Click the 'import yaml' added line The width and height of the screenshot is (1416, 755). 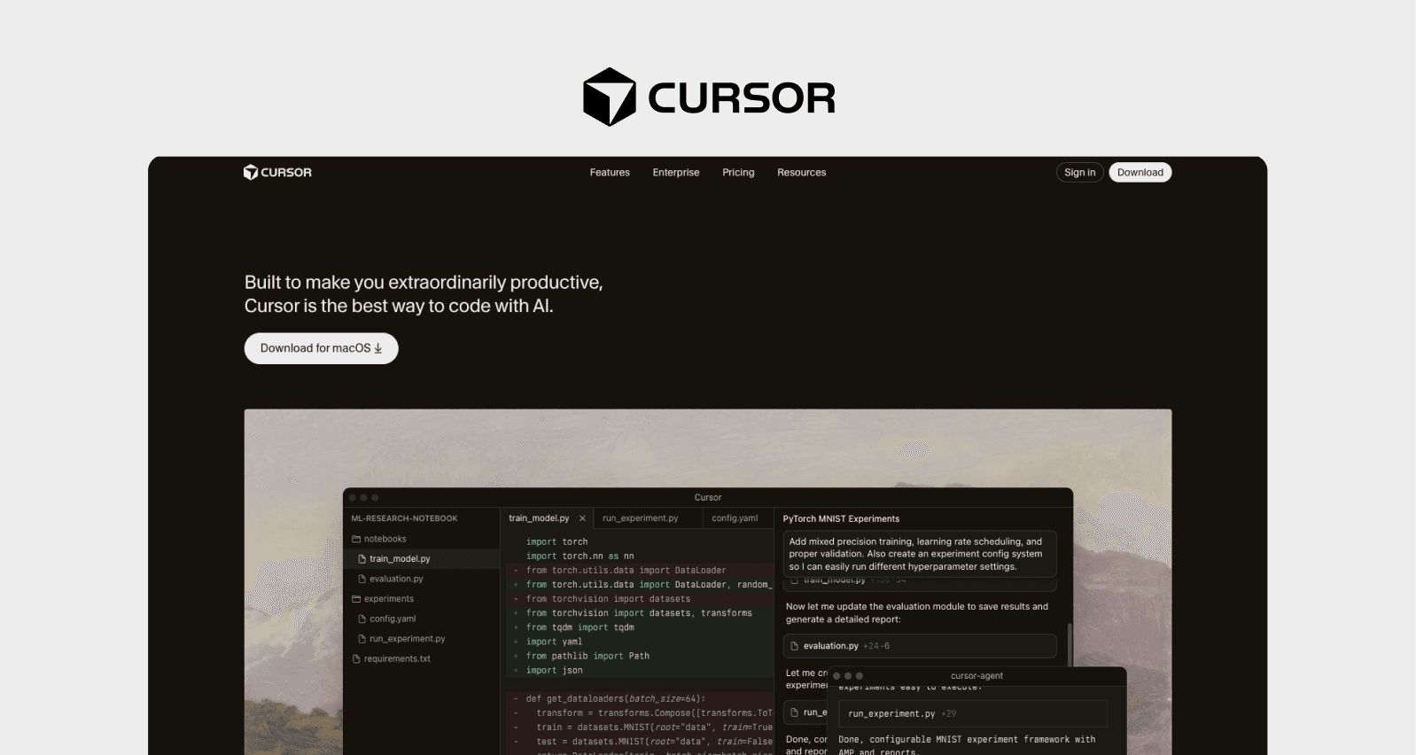click(x=554, y=642)
